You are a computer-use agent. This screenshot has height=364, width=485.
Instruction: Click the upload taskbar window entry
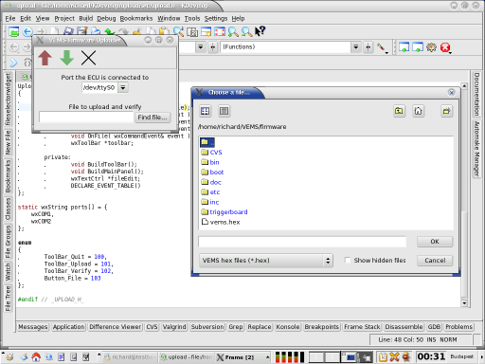(x=187, y=357)
